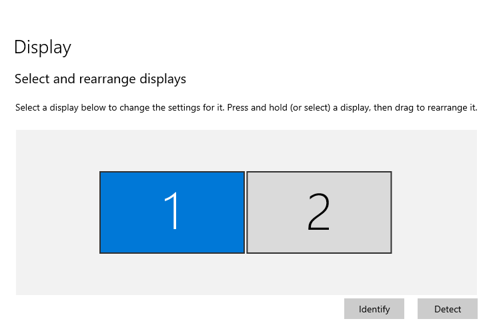
Task: Show identification numbers via Identify
Action: click(374, 308)
